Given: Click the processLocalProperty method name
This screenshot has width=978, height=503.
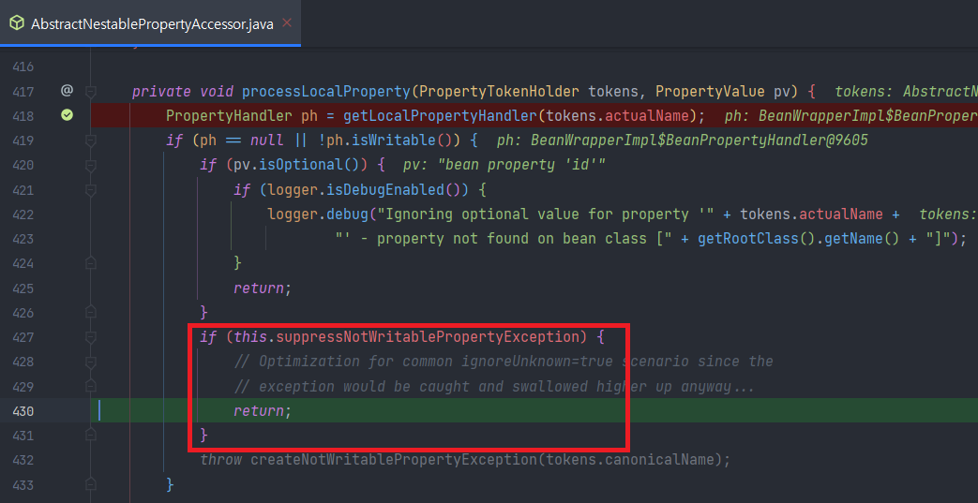Looking at the screenshot, I should [x=326, y=92].
